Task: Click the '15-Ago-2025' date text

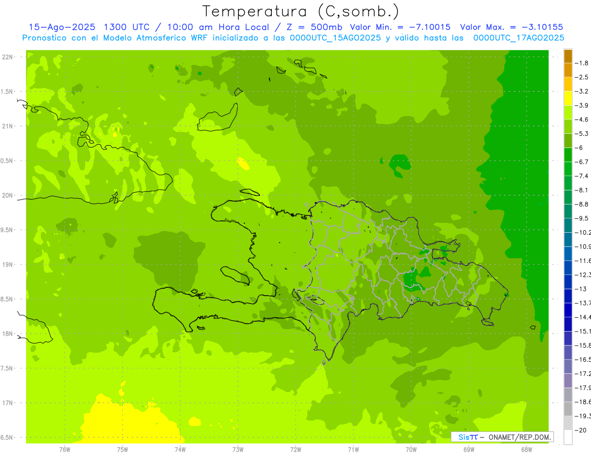Action: tap(63, 28)
